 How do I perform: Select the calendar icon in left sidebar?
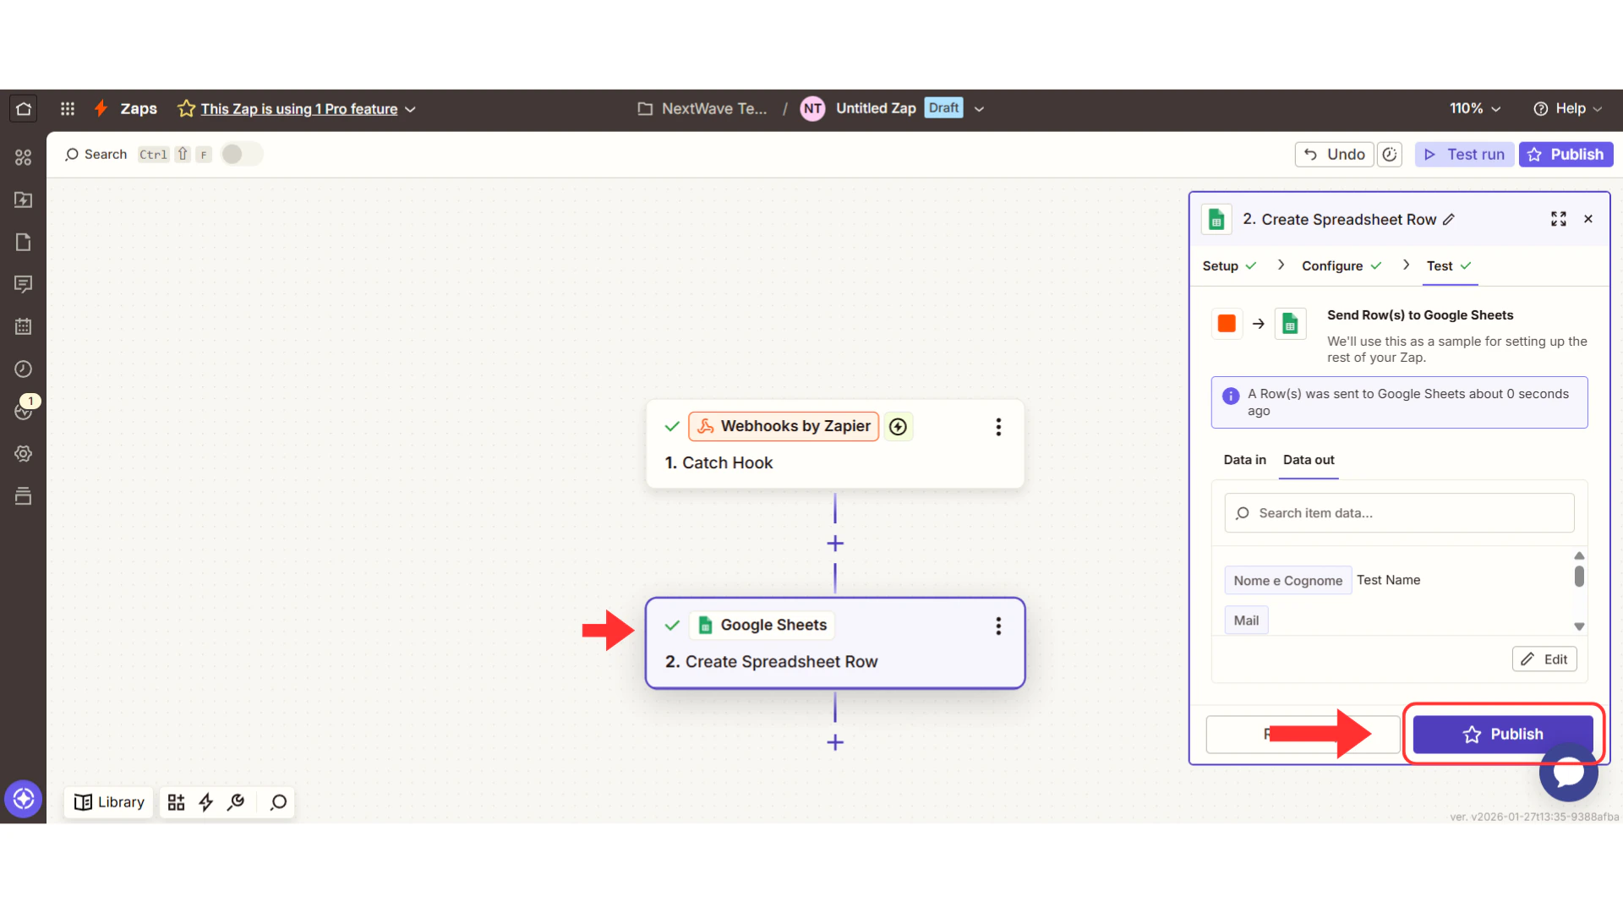click(23, 325)
